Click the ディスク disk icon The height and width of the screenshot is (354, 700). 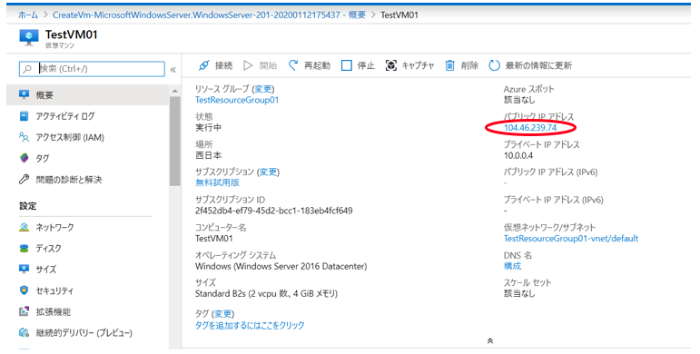tap(25, 248)
